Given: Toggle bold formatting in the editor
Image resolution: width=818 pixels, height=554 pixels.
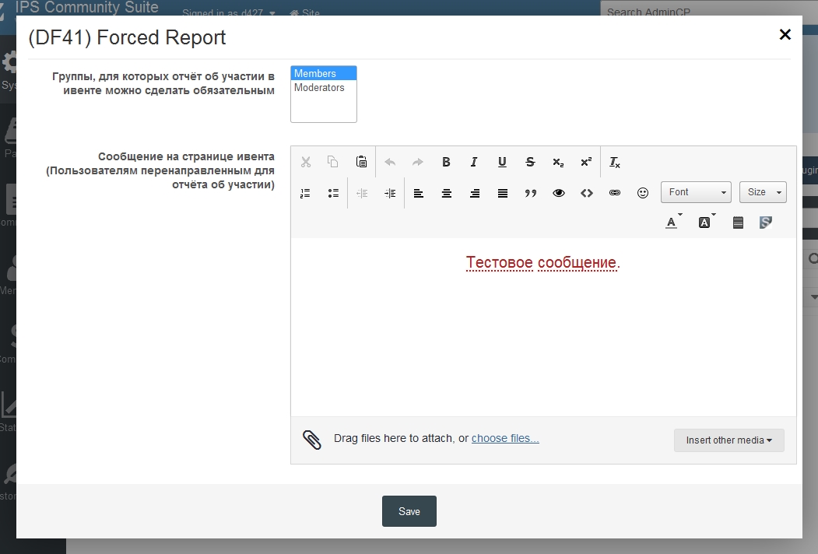Looking at the screenshot, I should coord(446,163).
